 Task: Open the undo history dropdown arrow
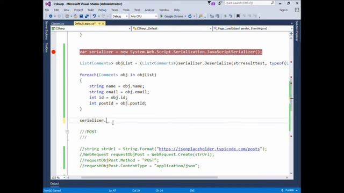click(x=99, y=17)
